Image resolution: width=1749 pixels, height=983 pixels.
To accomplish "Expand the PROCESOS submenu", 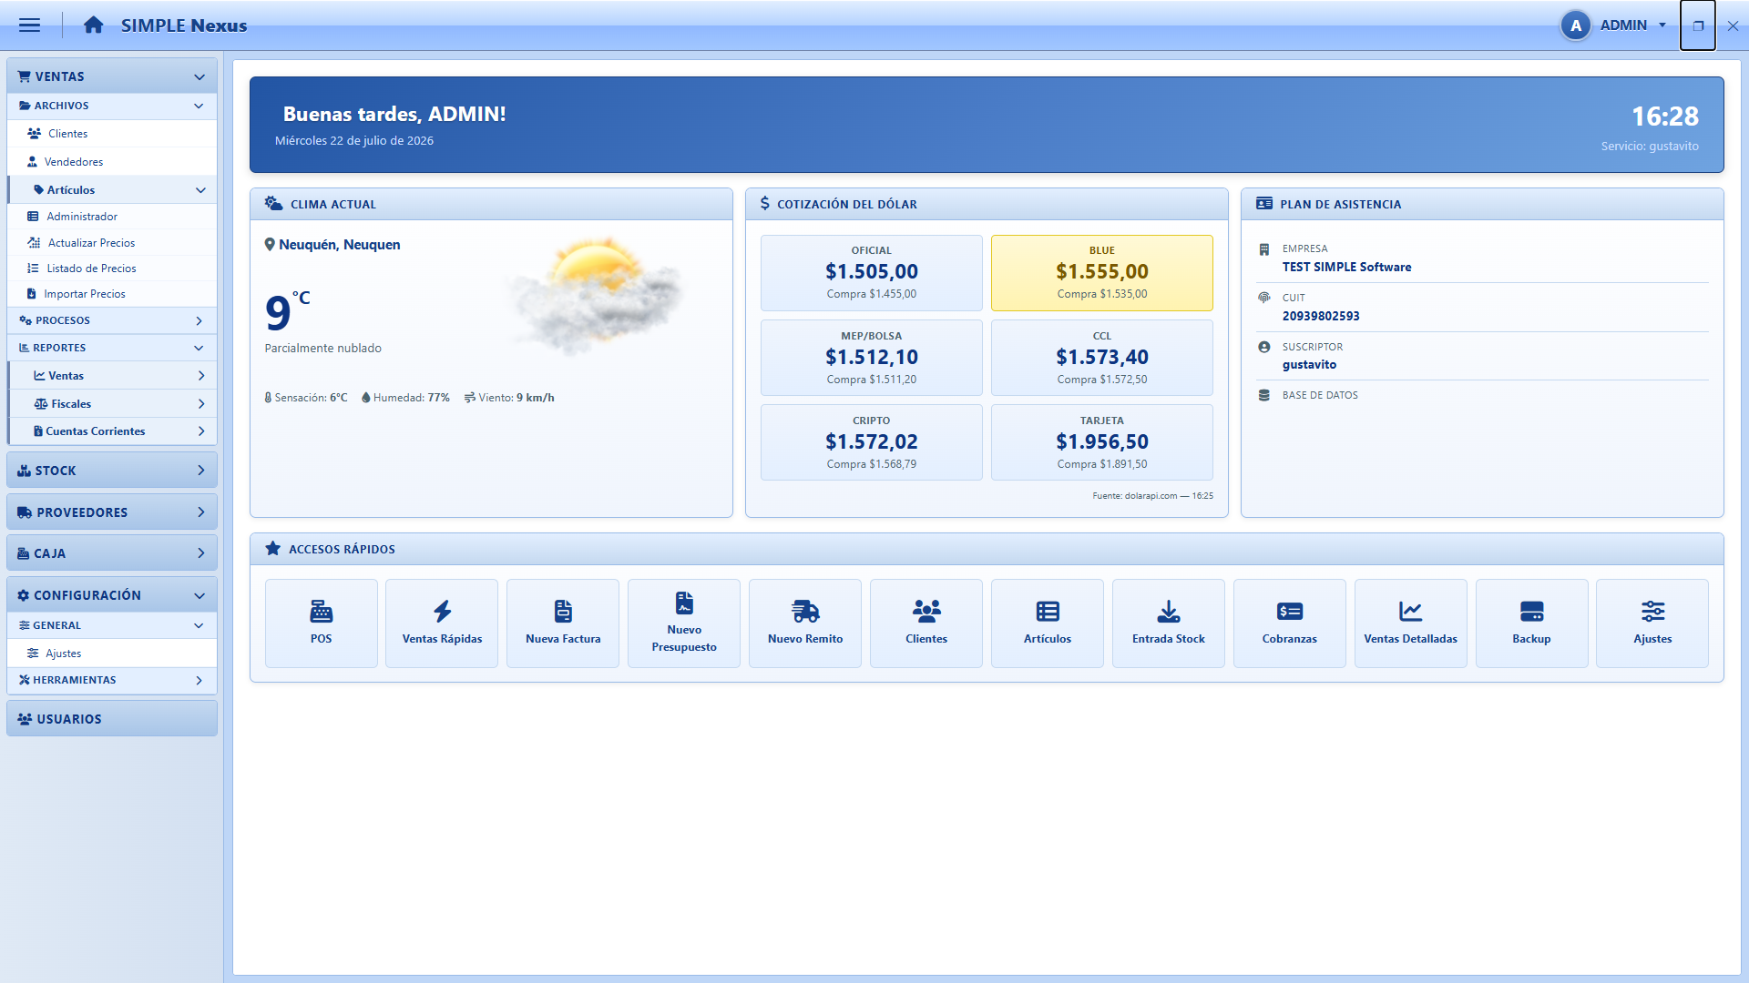I will tap(112, 320).
